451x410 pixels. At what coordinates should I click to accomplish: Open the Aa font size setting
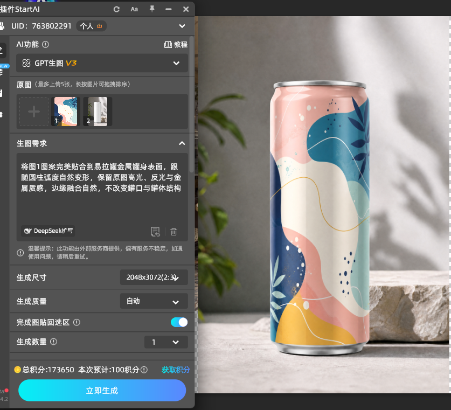[x=134, y=9]
